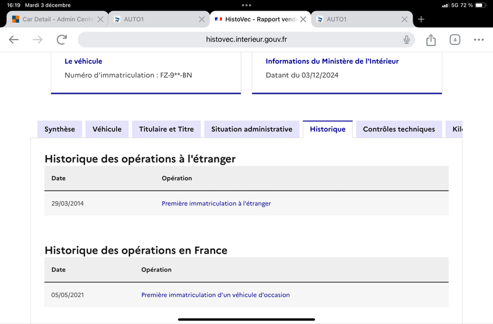Click the forward navigation arrow
The height and width of the screenshot is (324, 493).
(38, 39)
